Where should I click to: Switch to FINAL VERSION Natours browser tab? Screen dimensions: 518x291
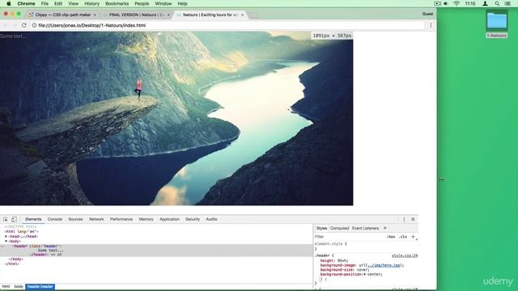[x=137, y=15]
